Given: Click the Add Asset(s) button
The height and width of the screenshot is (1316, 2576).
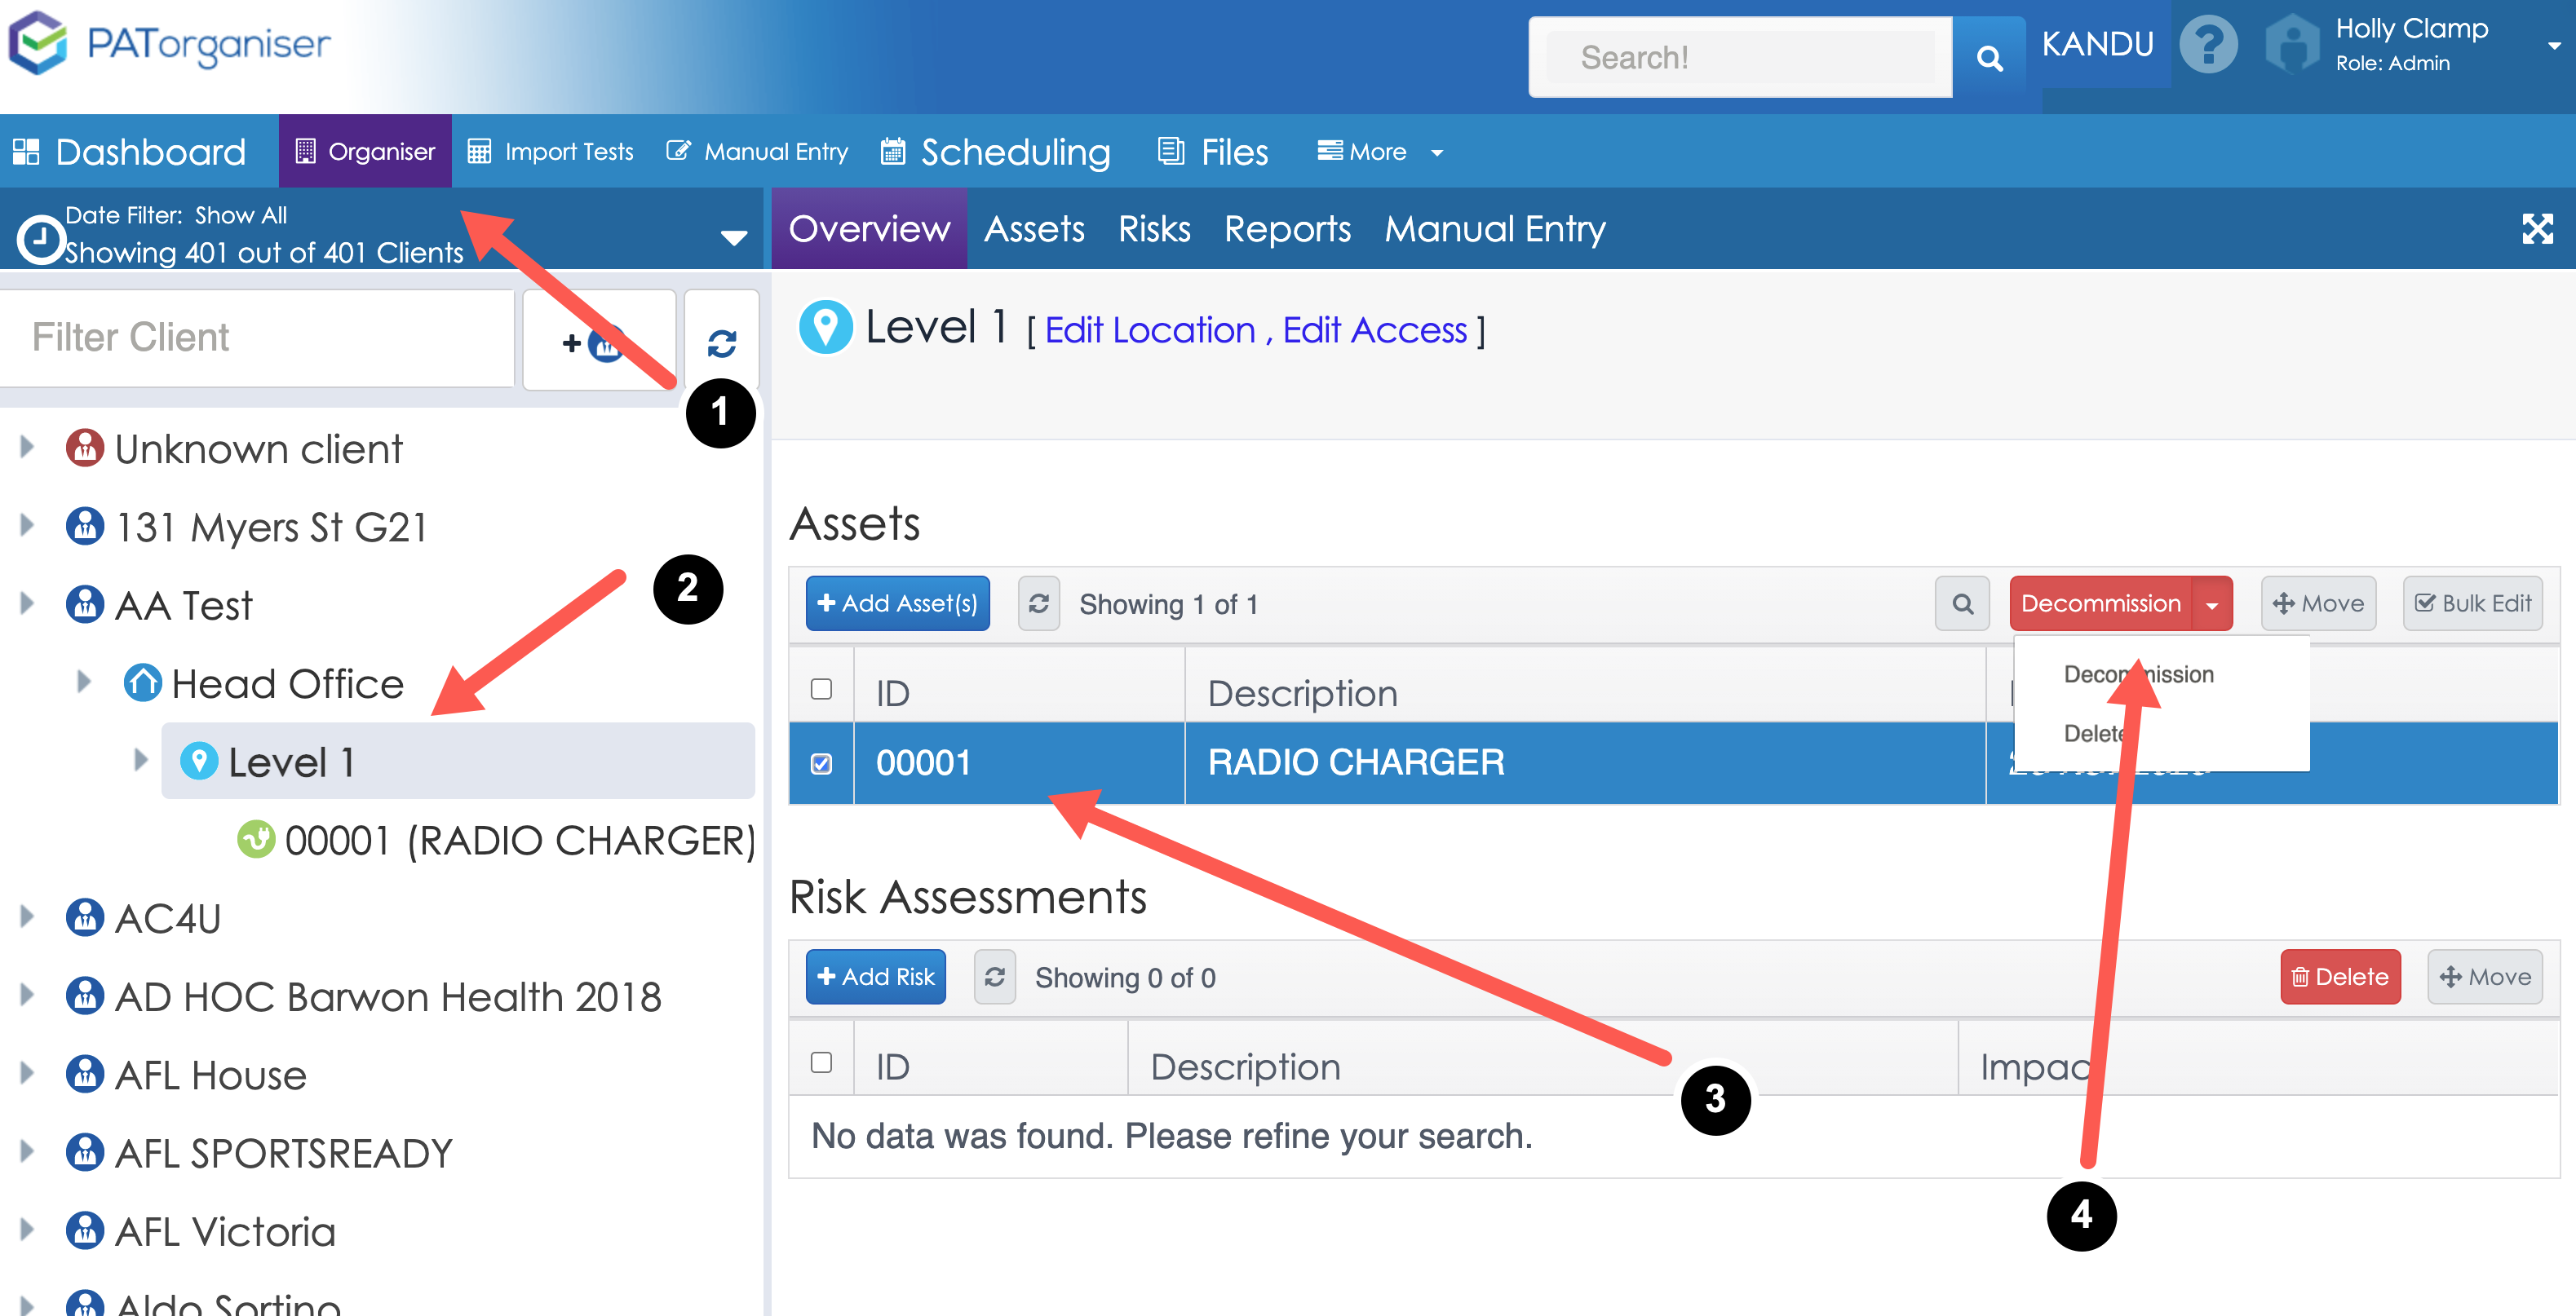Looking at the screenshot, I should (897, 603).
